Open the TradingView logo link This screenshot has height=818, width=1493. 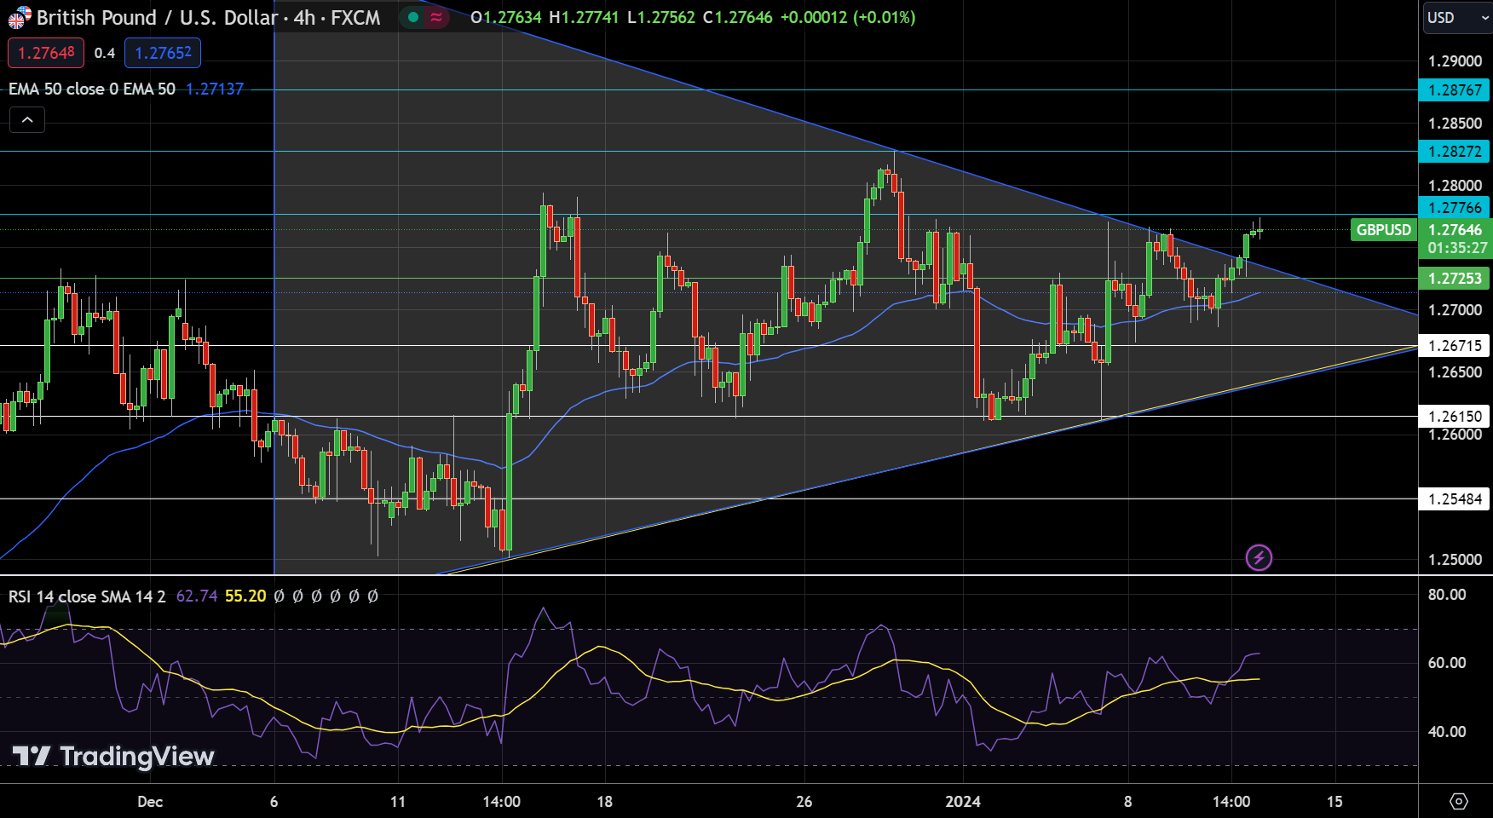click(112, 756)
